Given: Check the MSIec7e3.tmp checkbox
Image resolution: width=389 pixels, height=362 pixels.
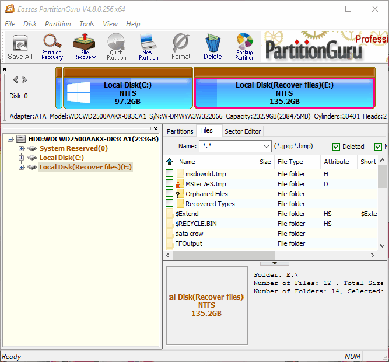Looking at the screenshot, I should click(170, 183).
